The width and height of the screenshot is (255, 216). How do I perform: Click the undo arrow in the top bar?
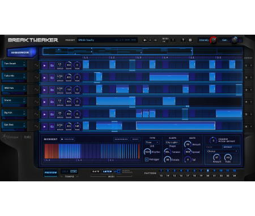[145, 40]
